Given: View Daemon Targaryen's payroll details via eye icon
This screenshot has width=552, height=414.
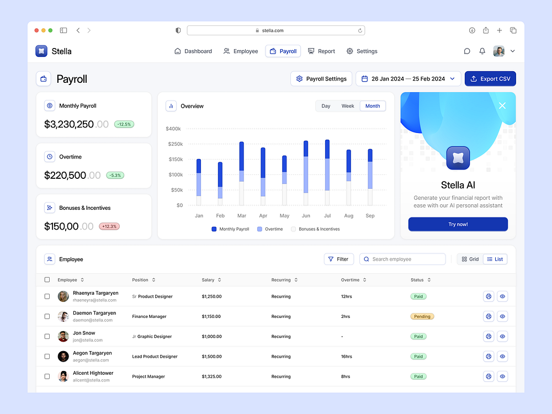Looking at the screenshot, I should 502,316.
